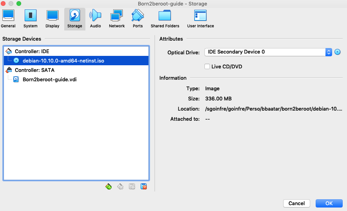Image resolution: width=347 pixels, height=211 pixels.
Task: Confirm settings with the OK button
Action: tap(329, 203)
